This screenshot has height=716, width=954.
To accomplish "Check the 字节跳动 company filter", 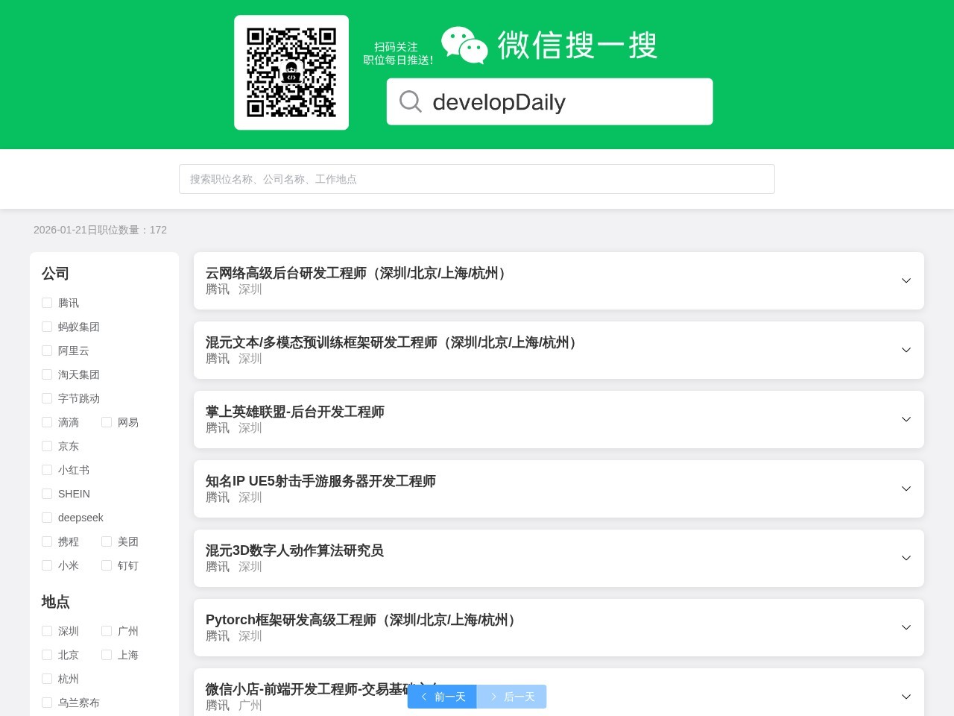I will coord(47,398).
